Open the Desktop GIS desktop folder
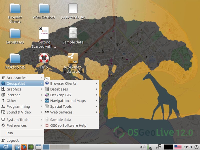This screenshot has height=150, width=200. [x=15, y=58]
